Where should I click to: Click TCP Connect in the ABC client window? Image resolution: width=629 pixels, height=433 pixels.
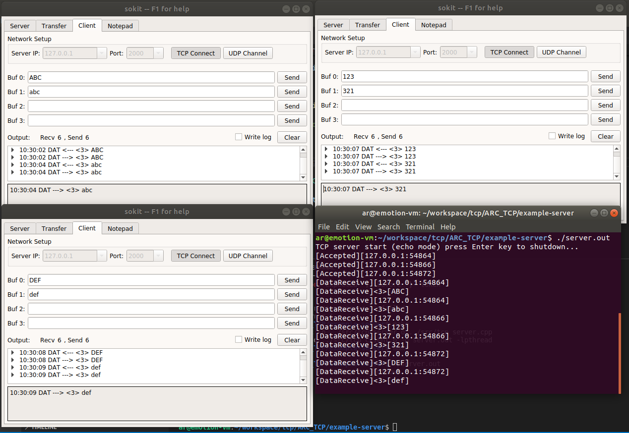tap(196, 53)
